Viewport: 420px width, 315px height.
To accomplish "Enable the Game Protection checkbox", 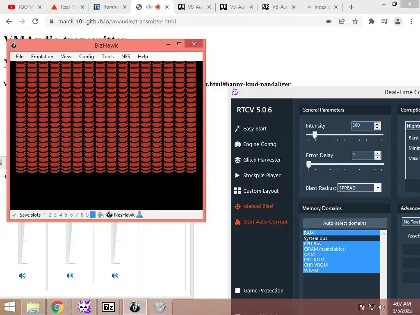I will [237, 291].
